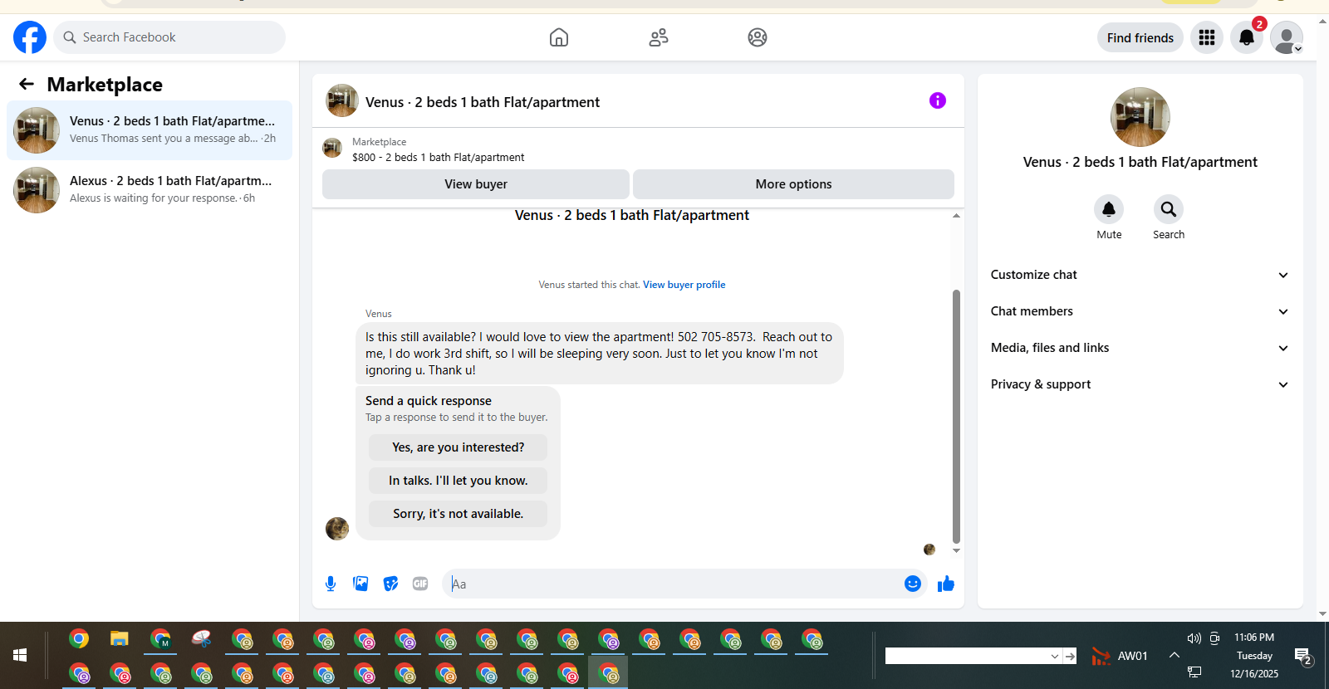Click the Aa message input box
Viewport: 1329px width, 689px height.
pyautogui.click(x=673, y=584)
